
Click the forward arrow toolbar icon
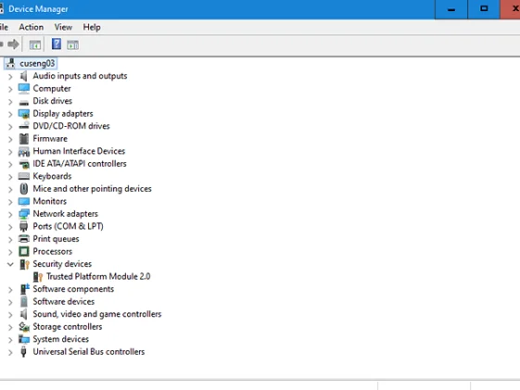pyautogui.click(x=14, y=44)
